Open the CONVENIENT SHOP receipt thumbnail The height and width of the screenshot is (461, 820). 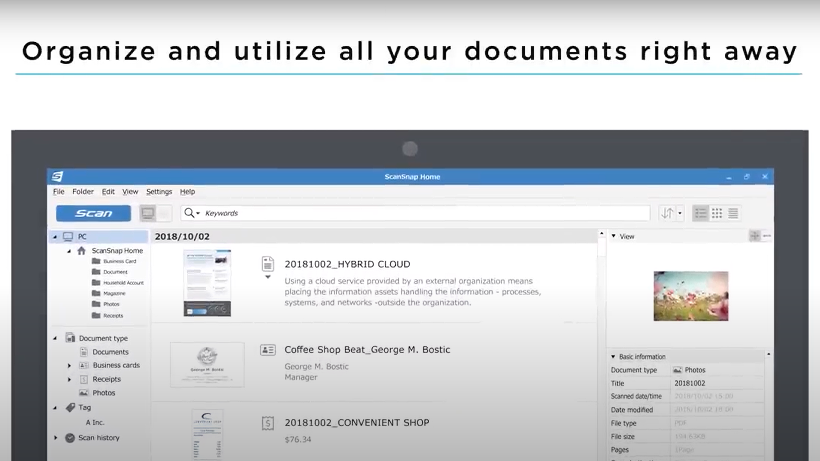207,435
